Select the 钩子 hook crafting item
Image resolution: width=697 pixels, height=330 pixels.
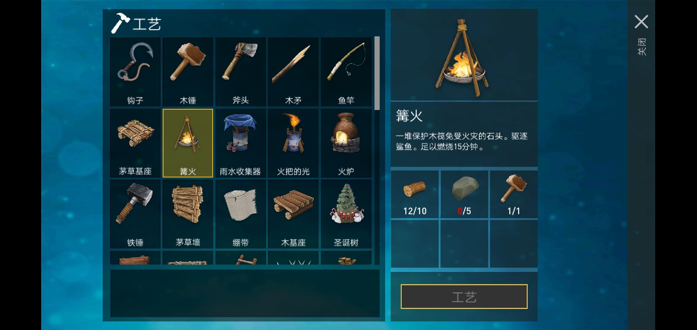point(135,72)
